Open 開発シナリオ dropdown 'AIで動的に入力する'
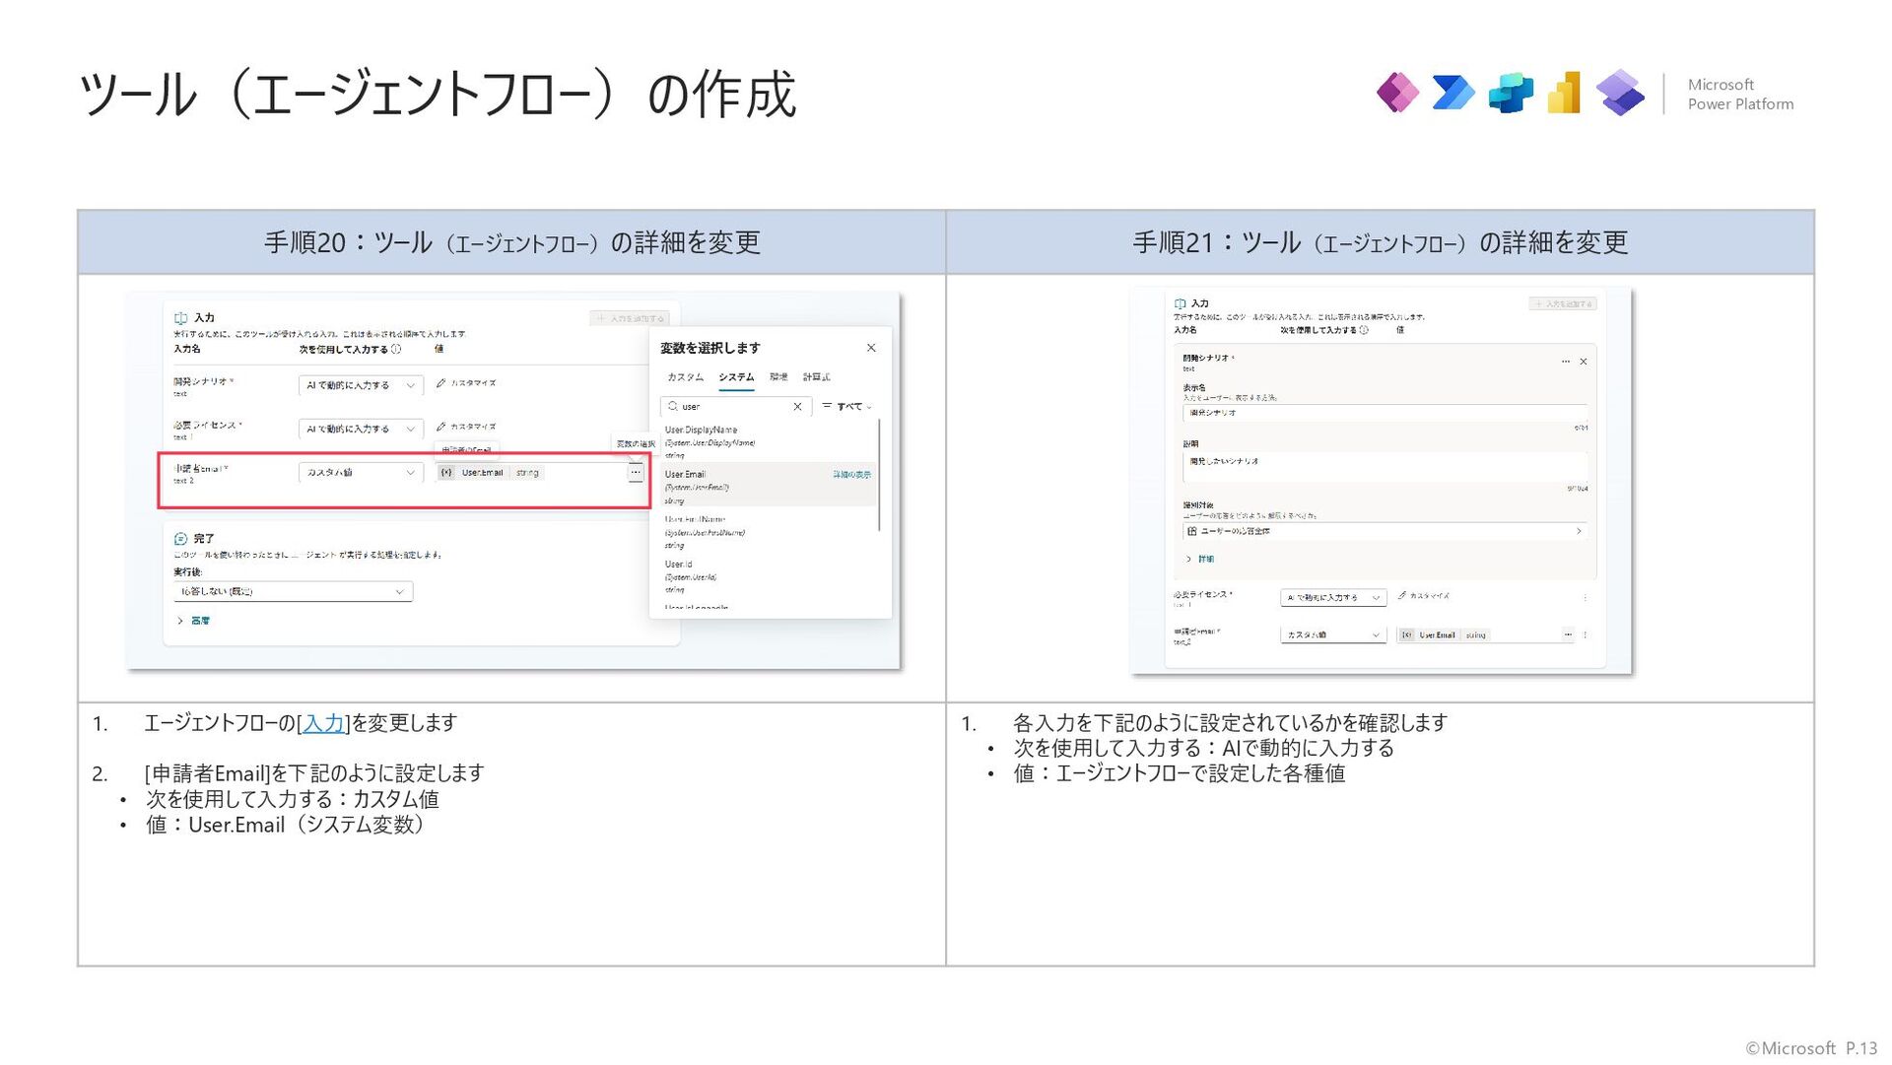This screenshot has width=1892, height=1065. point(360,385)
